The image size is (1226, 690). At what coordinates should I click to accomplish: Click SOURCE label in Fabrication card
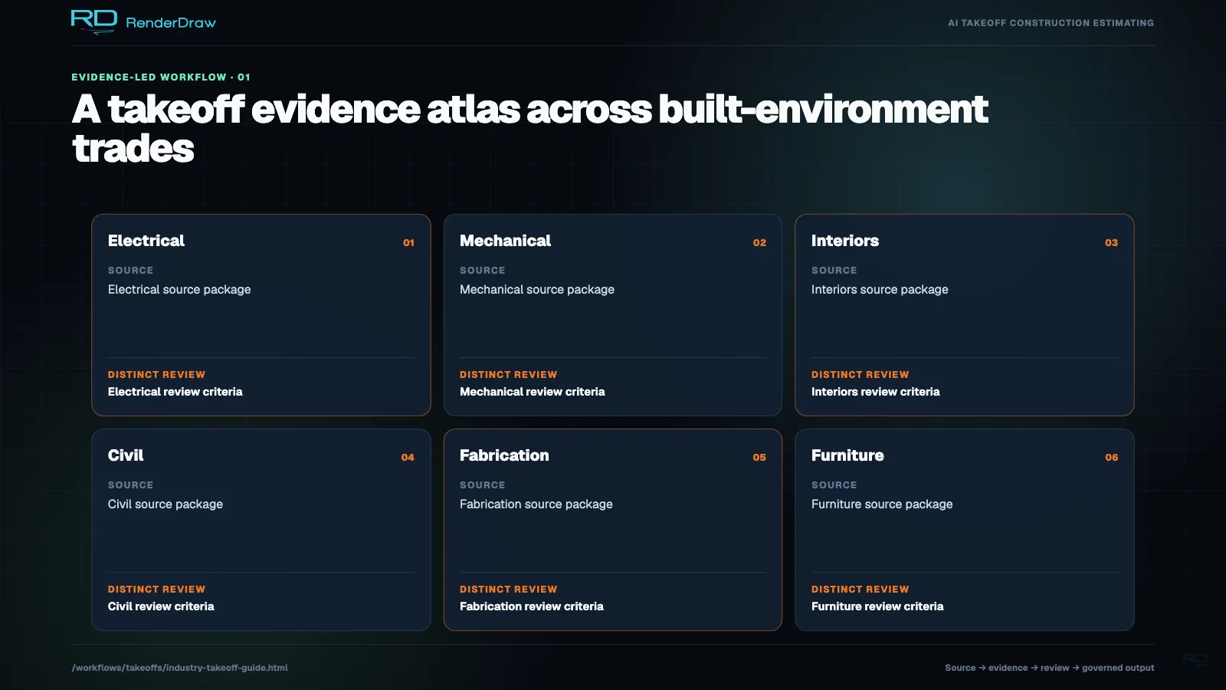[482, 485]
